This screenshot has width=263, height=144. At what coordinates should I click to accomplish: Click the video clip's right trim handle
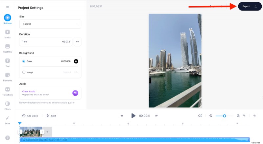(x=42, y=132)
